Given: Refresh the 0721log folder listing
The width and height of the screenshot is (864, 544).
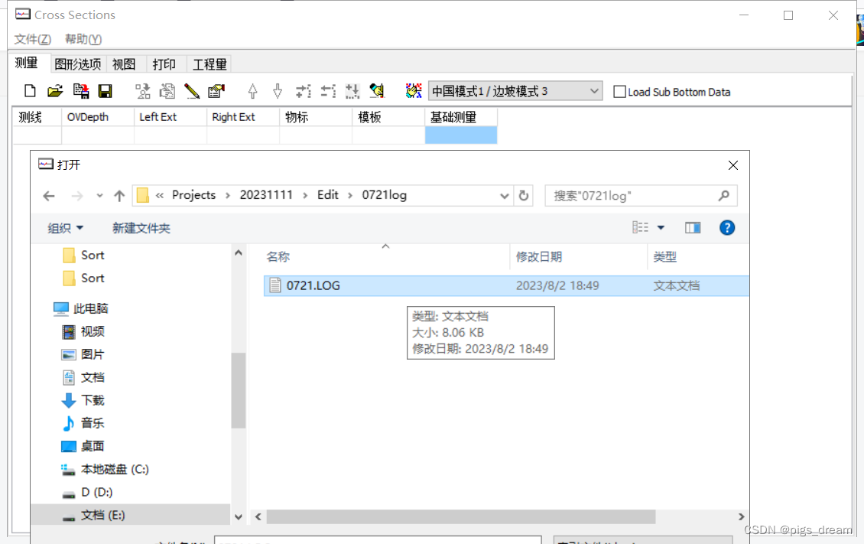Looking at the screenshot, I should 524,196.
